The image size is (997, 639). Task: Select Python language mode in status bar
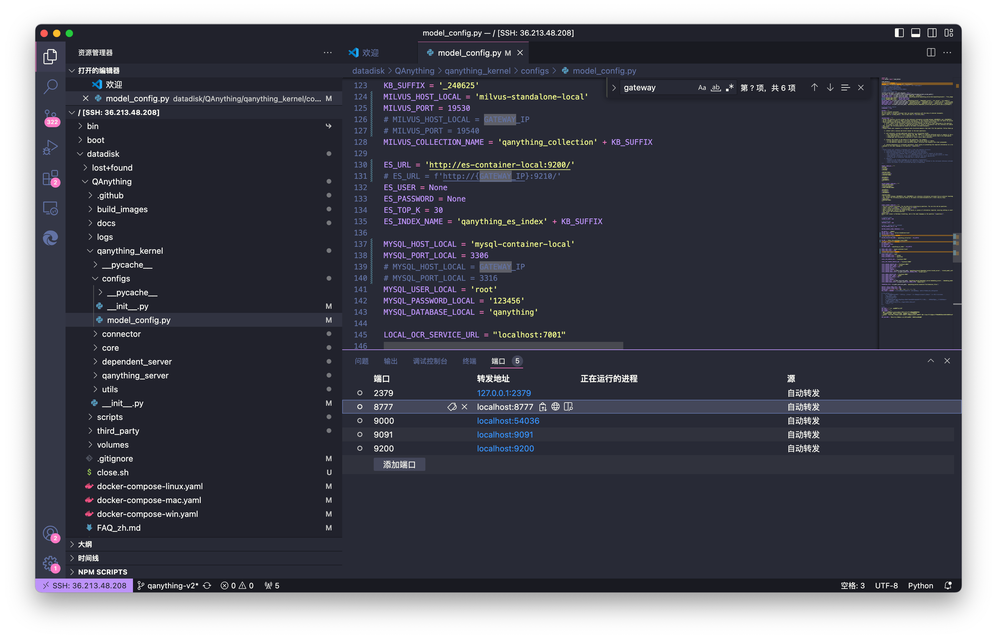point(920,585)
